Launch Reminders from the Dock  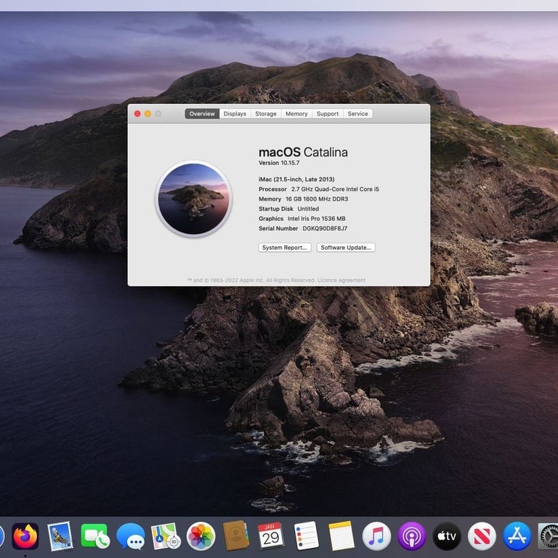306,536
